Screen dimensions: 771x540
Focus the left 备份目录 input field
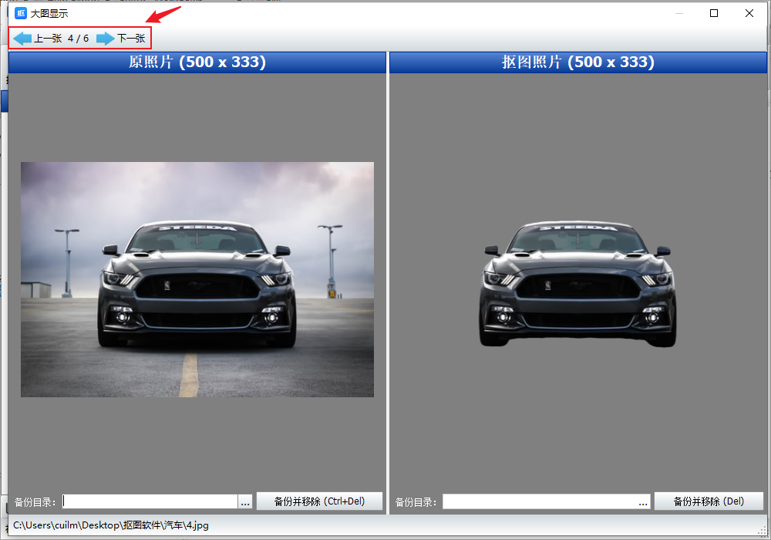point(150,501)
